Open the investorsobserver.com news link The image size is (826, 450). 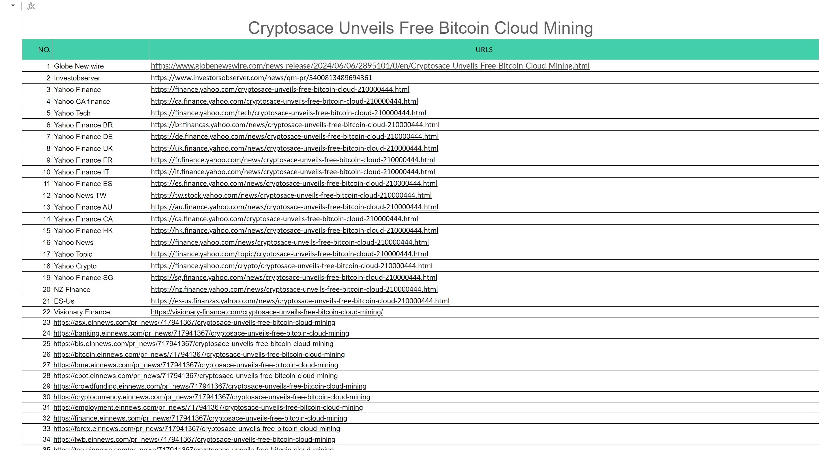pyautogui.click(x=261, y=78)
